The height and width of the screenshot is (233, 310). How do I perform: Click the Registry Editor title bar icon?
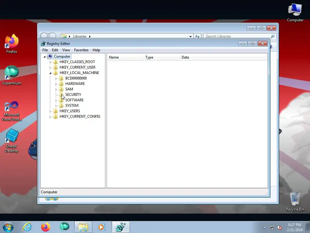coord(43,44)
